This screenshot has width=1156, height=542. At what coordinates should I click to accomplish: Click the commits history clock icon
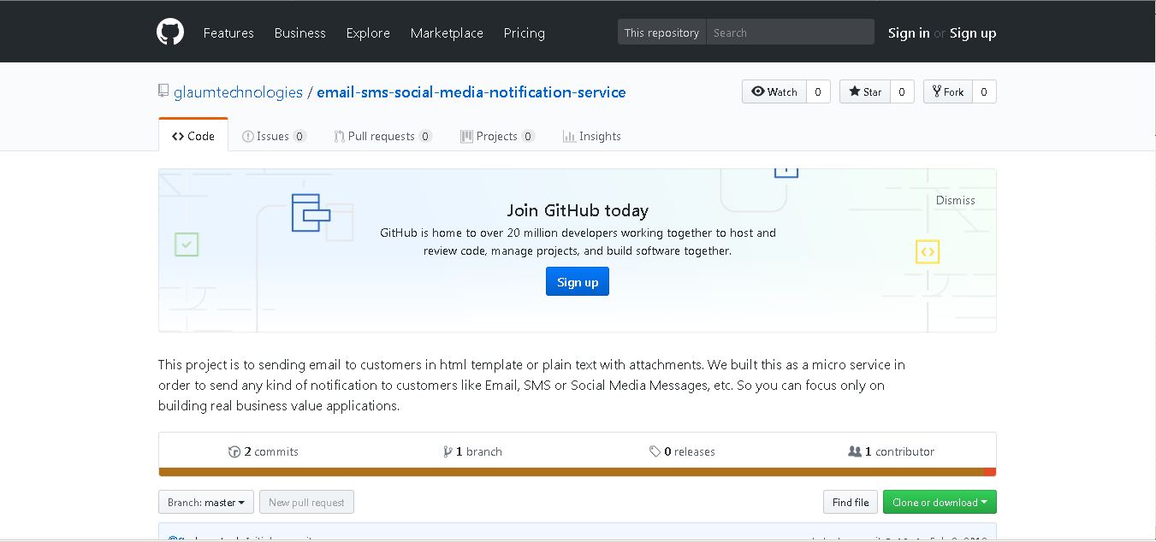[234, 451]
